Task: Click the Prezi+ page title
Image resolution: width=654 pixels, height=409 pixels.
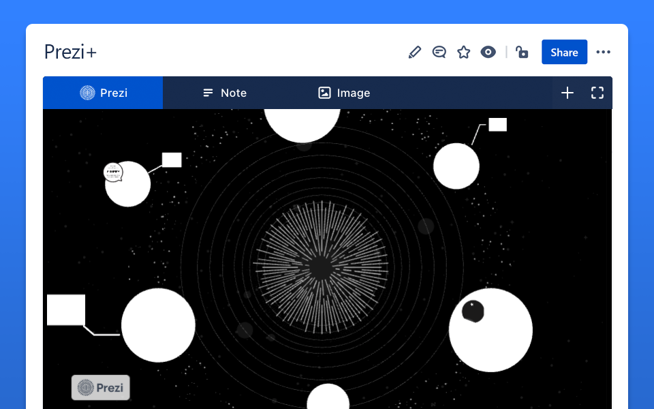Action: coord(70,52)
